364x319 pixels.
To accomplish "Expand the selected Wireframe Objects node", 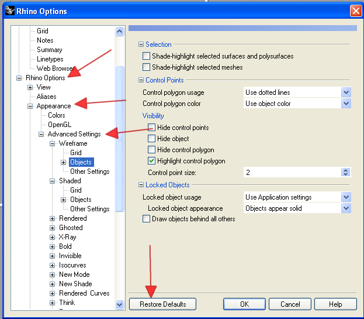I will (63, 162).
